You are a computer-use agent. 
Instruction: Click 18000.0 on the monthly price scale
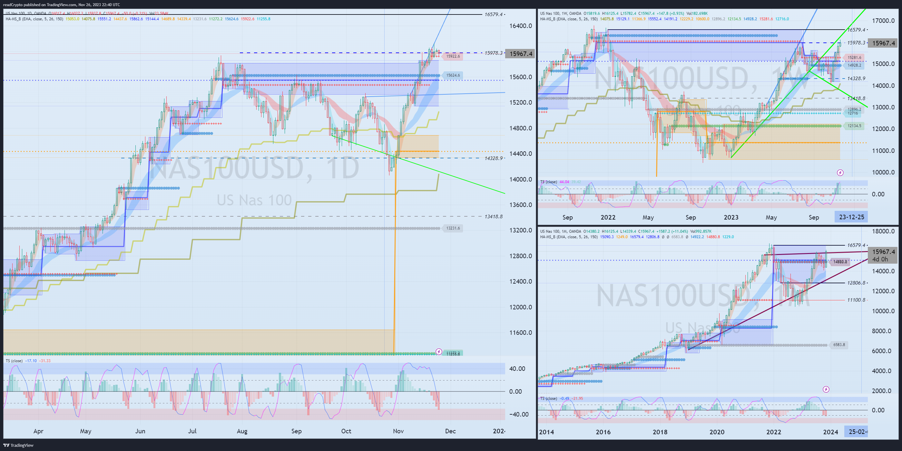click(883, 231)
